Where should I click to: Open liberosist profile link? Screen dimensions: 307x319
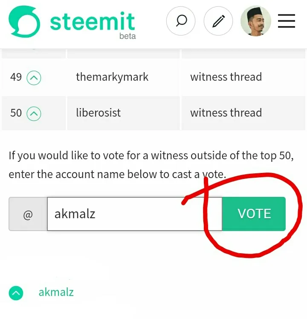pos(98,113)
